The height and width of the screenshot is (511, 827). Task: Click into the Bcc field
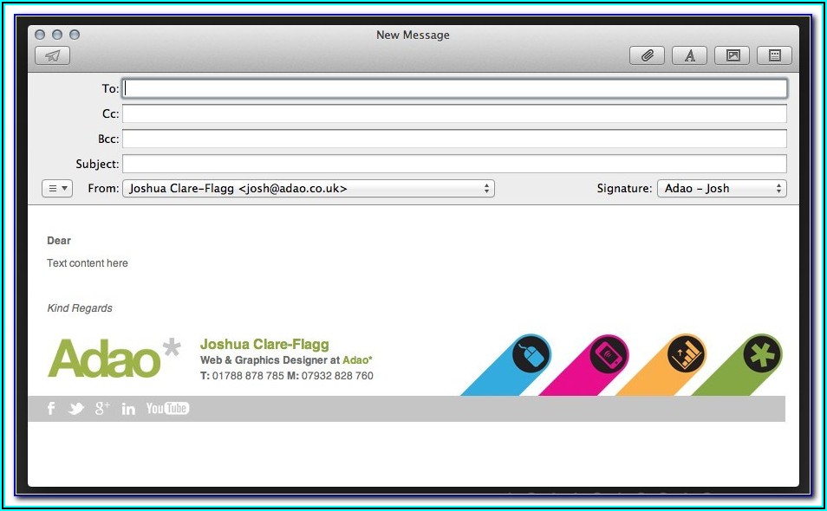coord(454,139)
